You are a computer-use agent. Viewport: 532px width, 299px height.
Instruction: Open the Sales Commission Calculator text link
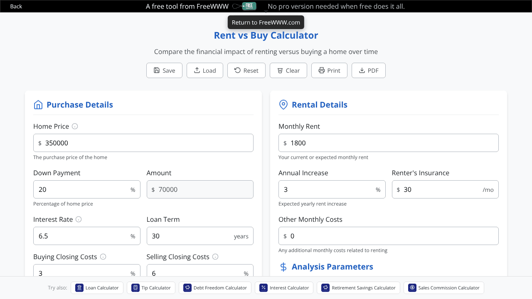449,288
